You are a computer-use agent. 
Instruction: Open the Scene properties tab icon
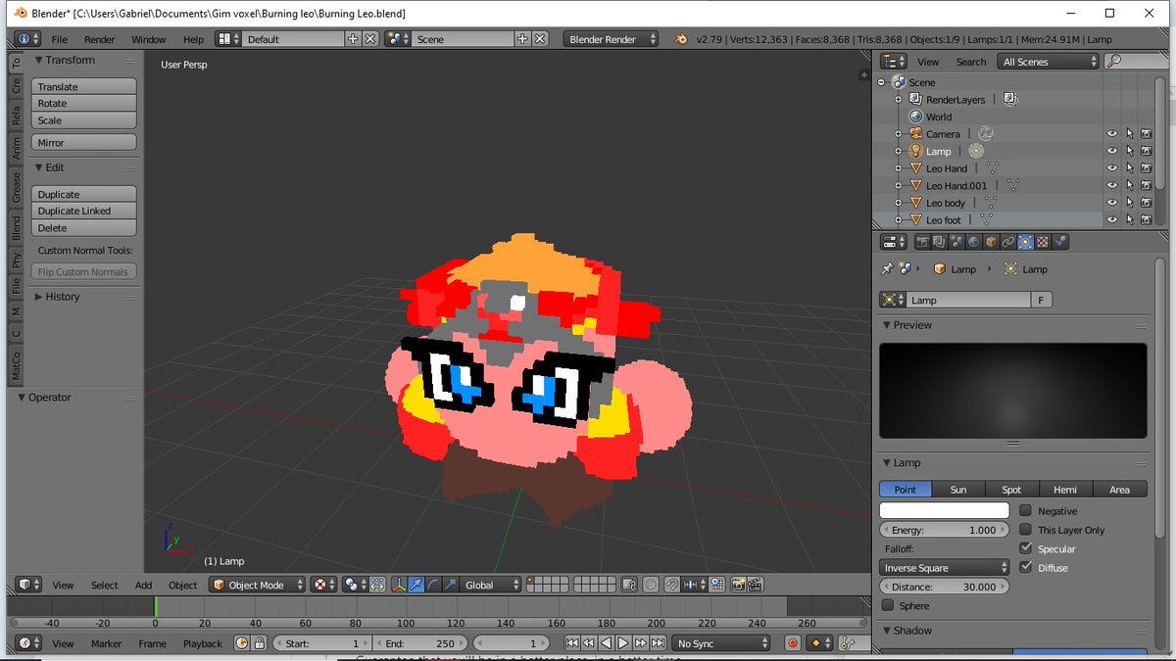tap(956, 242)
